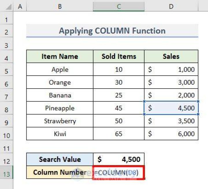Select the Kiwi sales cell $6,000
The height and width of the screenshot is (189, 208).
tap(171, 134)
